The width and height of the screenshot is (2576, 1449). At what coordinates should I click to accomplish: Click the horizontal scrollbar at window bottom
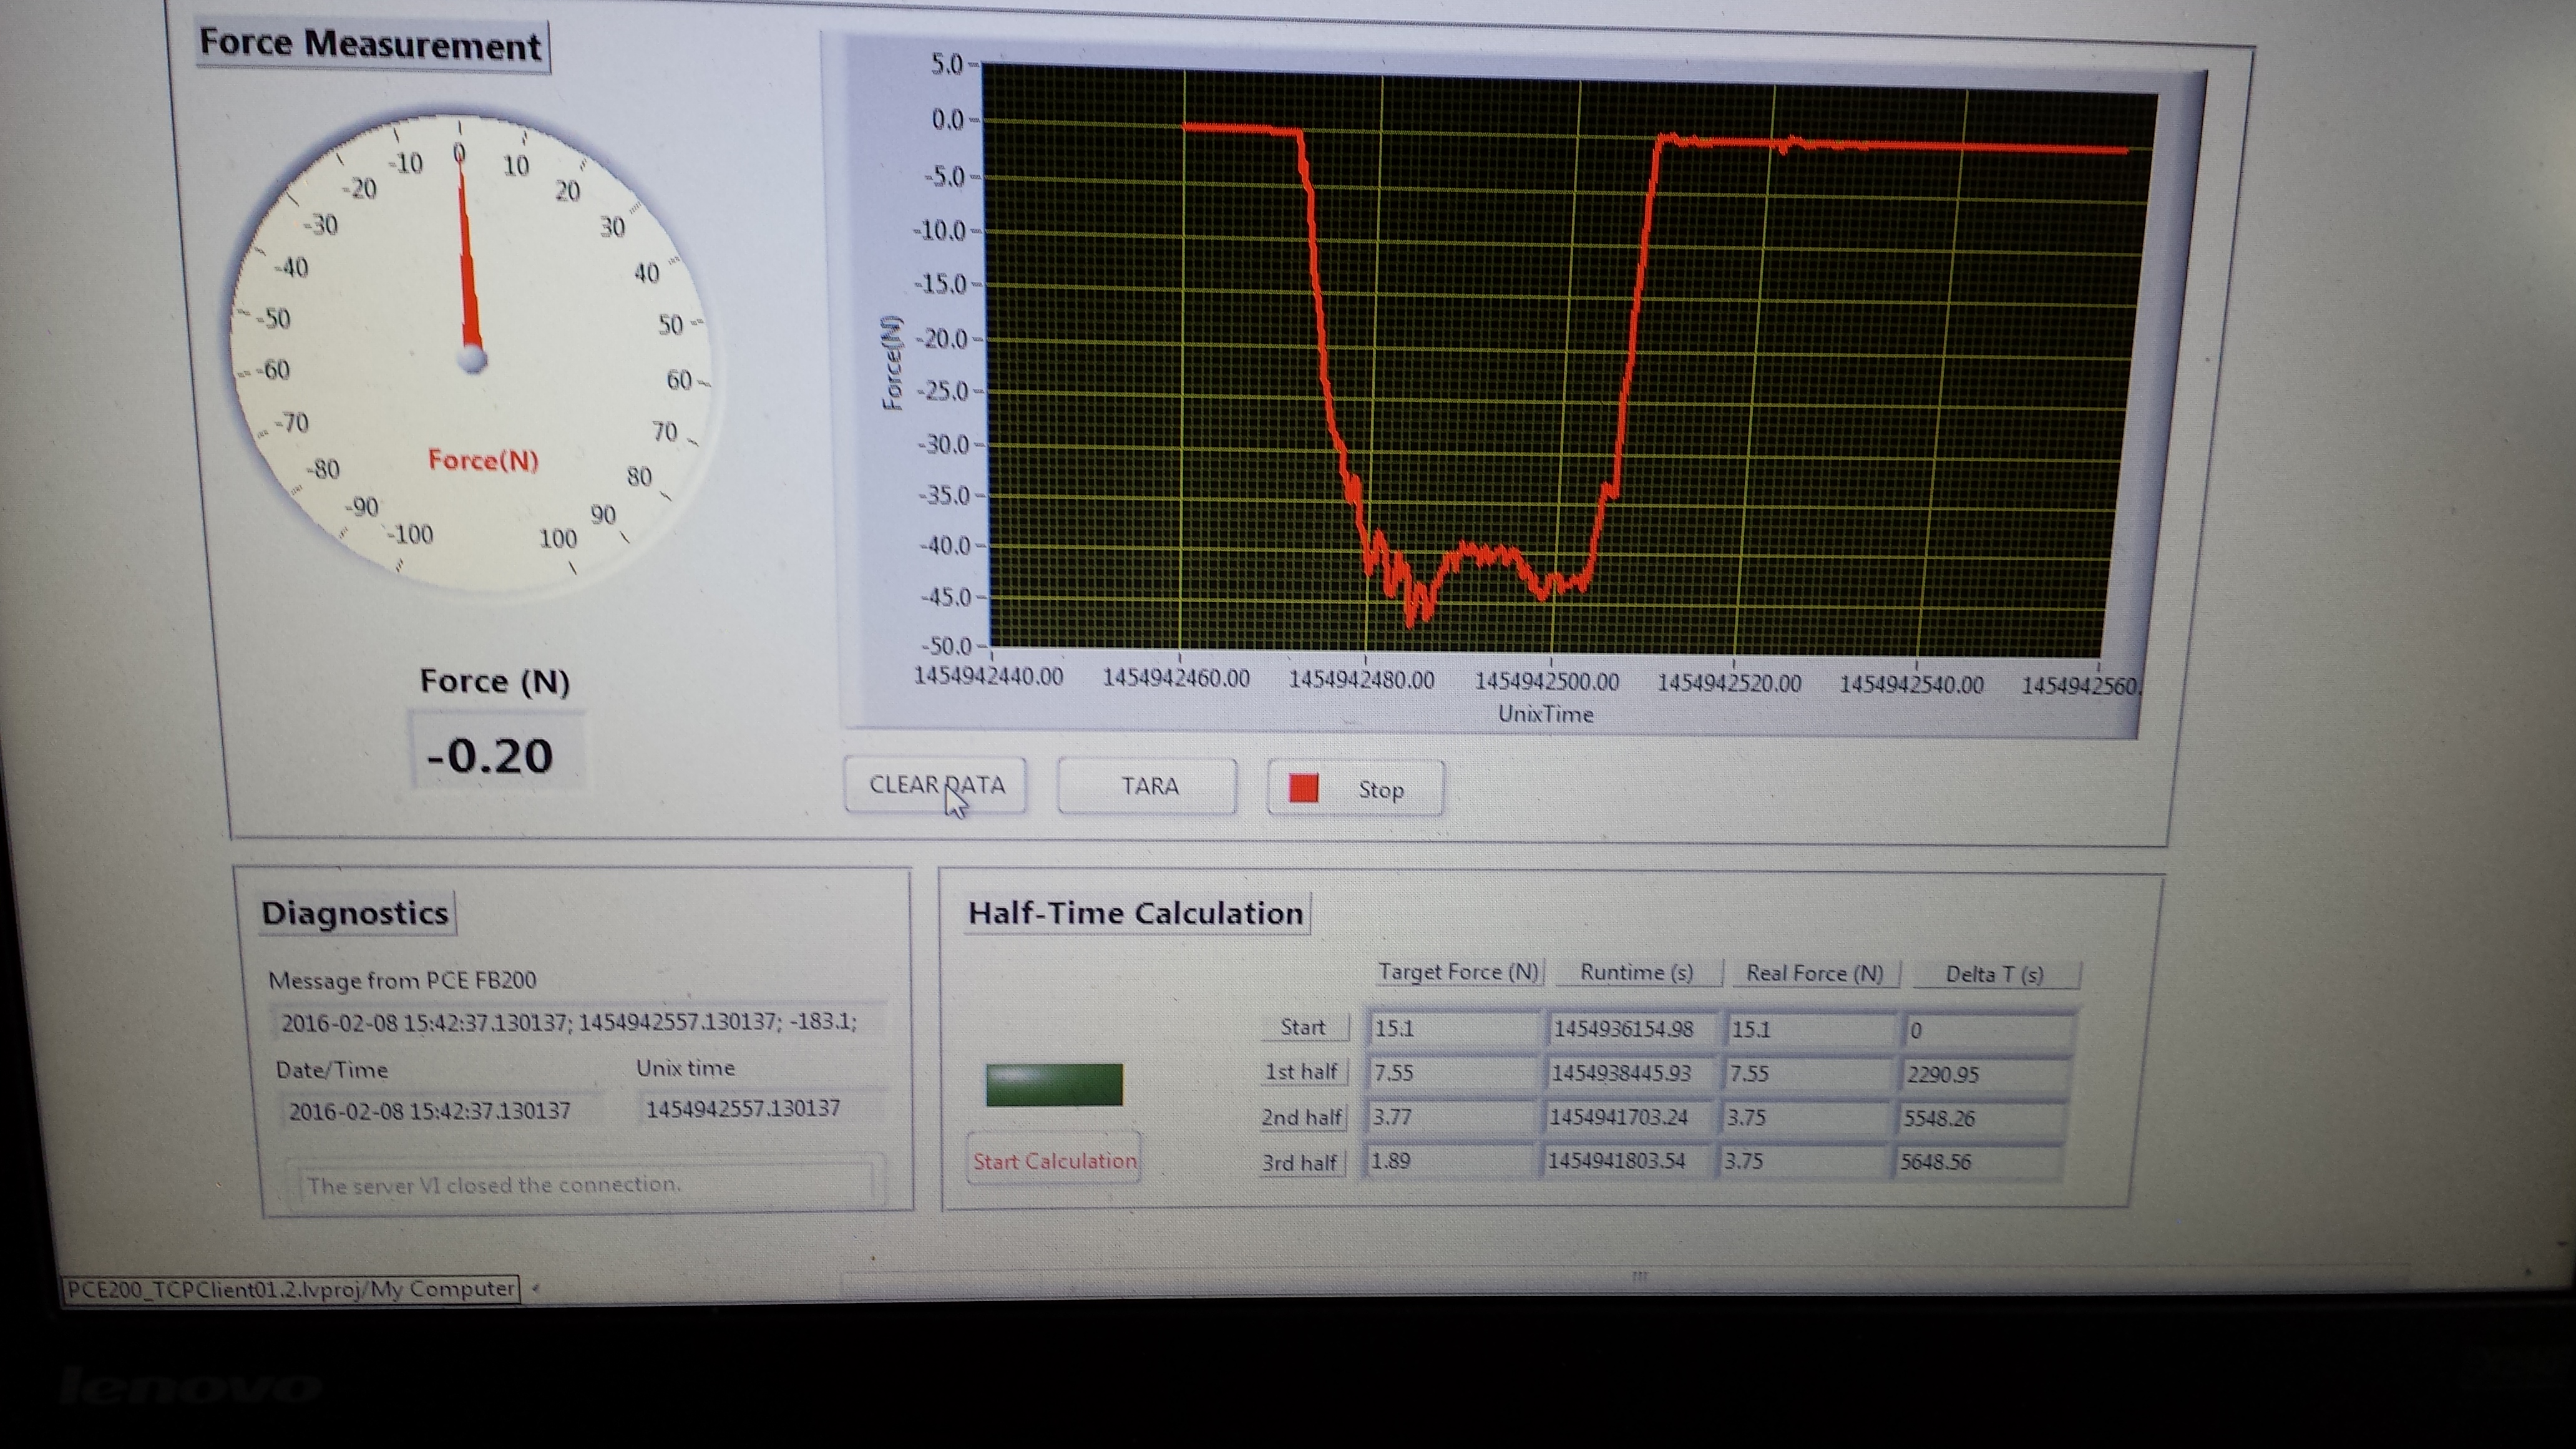(1640, 1277)
